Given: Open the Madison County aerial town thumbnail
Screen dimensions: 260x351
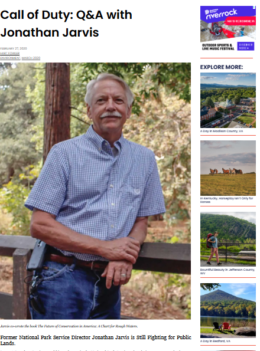Looking at the screenshot, I should (x=228, y=100).
